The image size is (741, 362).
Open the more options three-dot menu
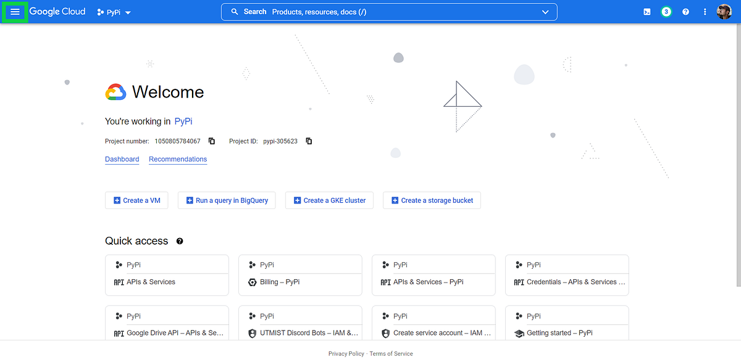tap(705, 12)
